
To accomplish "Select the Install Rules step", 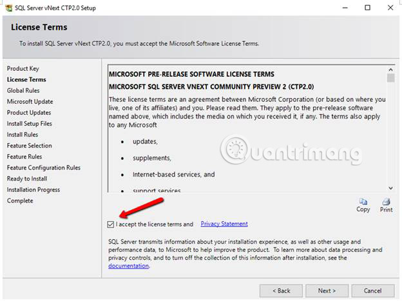I will [x=23, y=135].
